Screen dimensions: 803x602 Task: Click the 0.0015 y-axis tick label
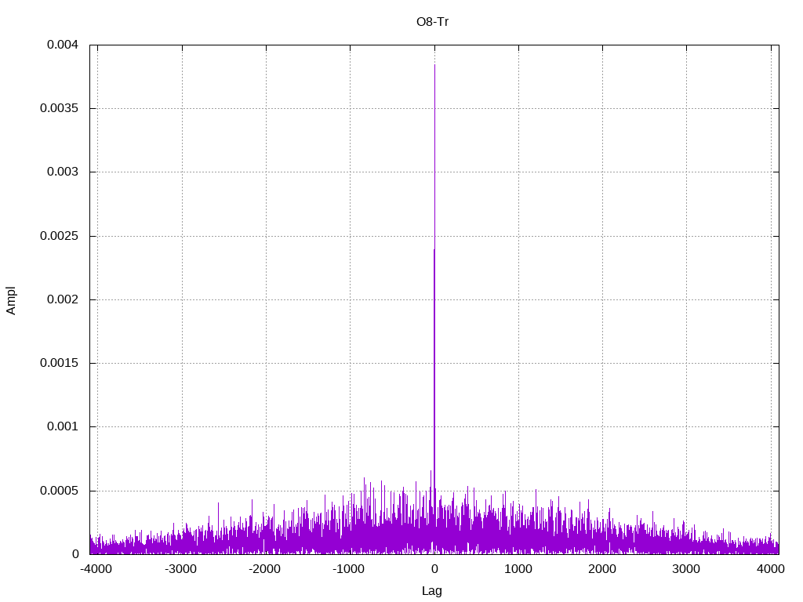[59, 363]
